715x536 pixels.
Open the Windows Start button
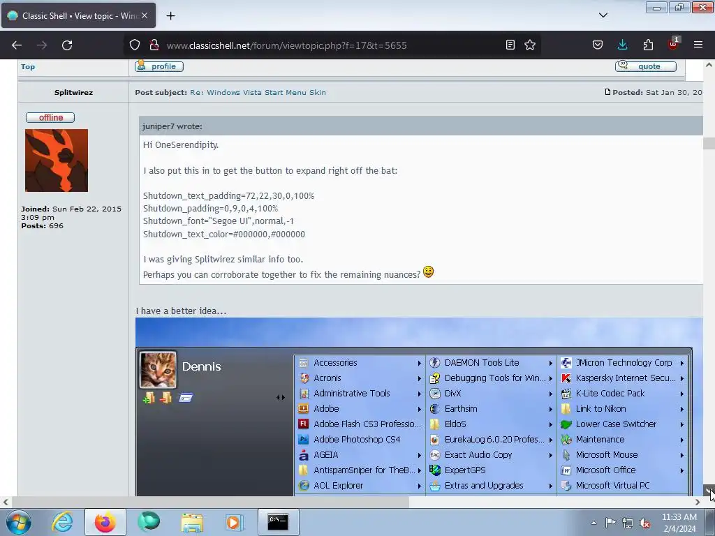19,522
